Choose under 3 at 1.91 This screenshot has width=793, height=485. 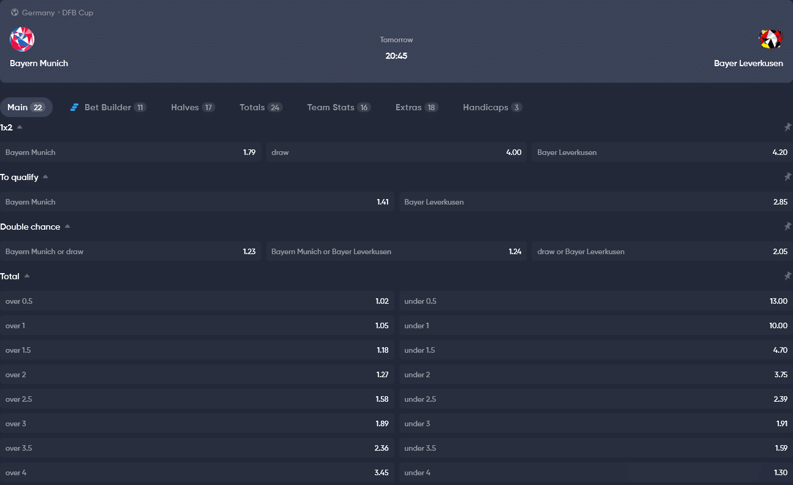[596, 423]
